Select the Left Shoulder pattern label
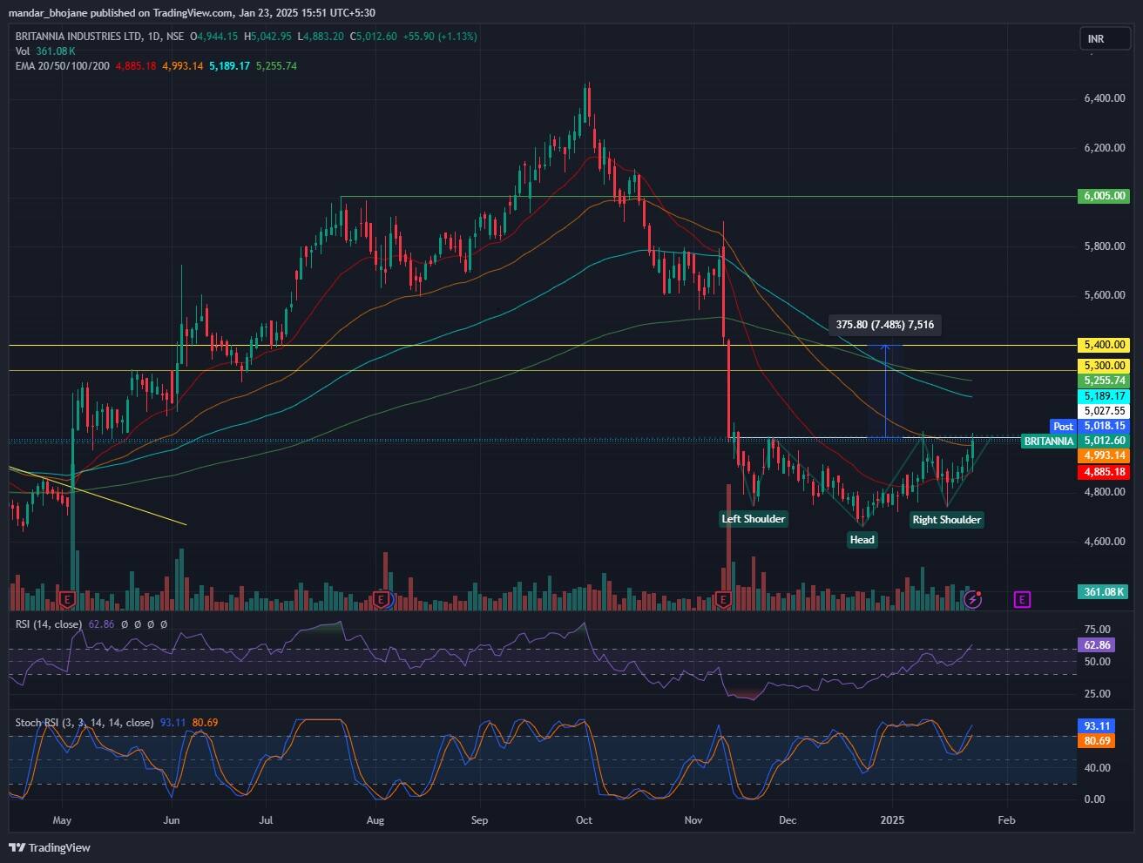The width and height of the screenshot is (1143, 863). tap(753, 519)
